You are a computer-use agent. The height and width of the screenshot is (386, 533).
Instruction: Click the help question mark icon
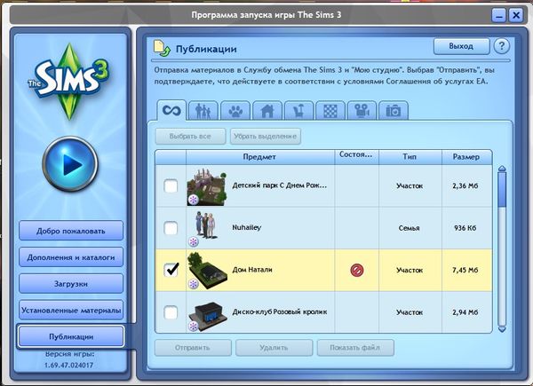[x=501, y=45]
